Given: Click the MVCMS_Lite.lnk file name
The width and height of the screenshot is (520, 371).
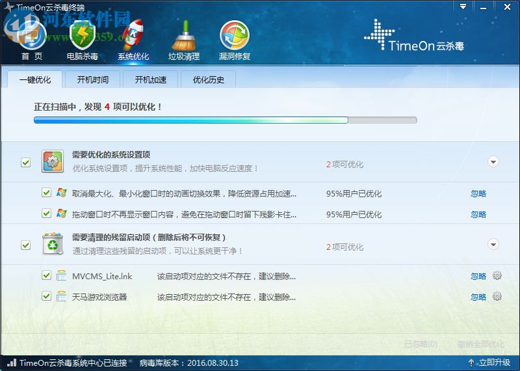Looking at the screenshot, I should pos(102,276).
